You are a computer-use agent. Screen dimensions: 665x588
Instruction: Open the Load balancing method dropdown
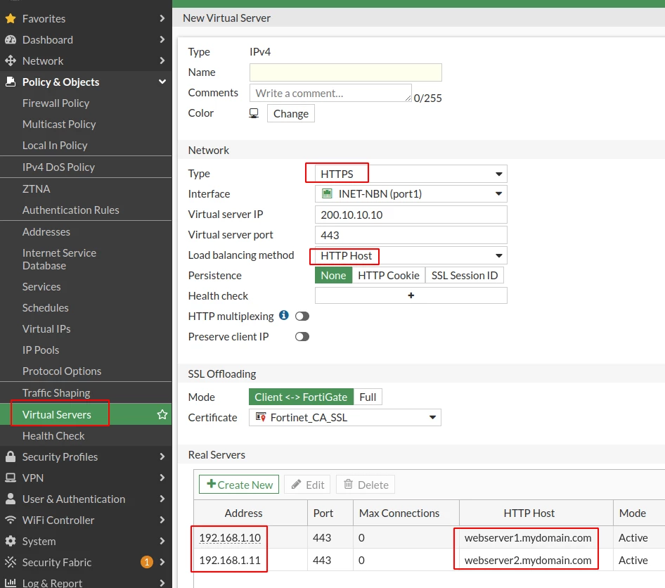coord(411,256)
